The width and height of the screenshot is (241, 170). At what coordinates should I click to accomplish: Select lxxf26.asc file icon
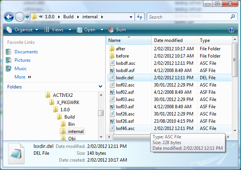[112, 114]
